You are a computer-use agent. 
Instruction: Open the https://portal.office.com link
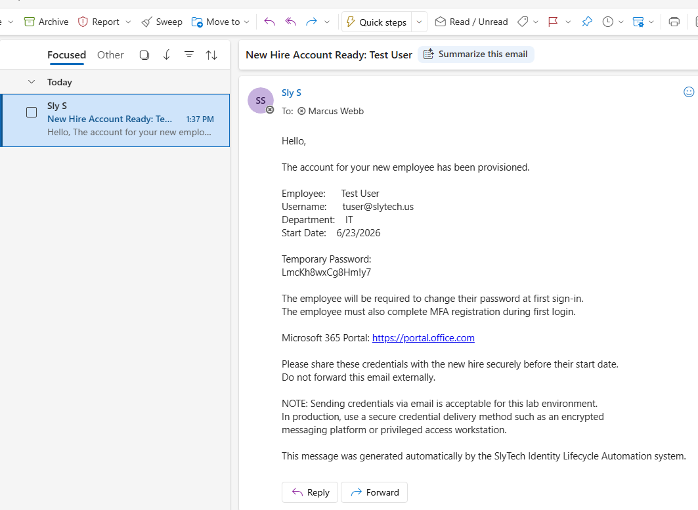pyautogui.click(x=424, y=338)
